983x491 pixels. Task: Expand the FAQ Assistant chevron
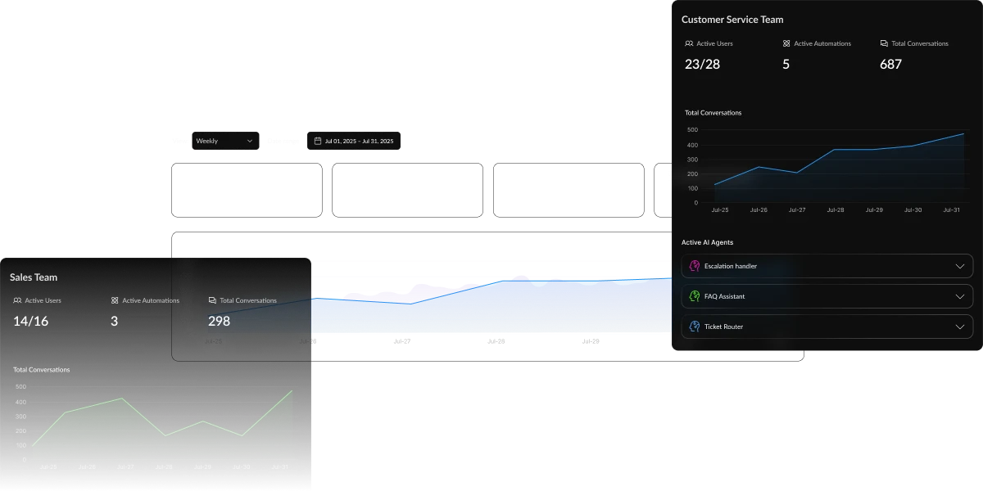pyautogui.click(x=960, y=296)
